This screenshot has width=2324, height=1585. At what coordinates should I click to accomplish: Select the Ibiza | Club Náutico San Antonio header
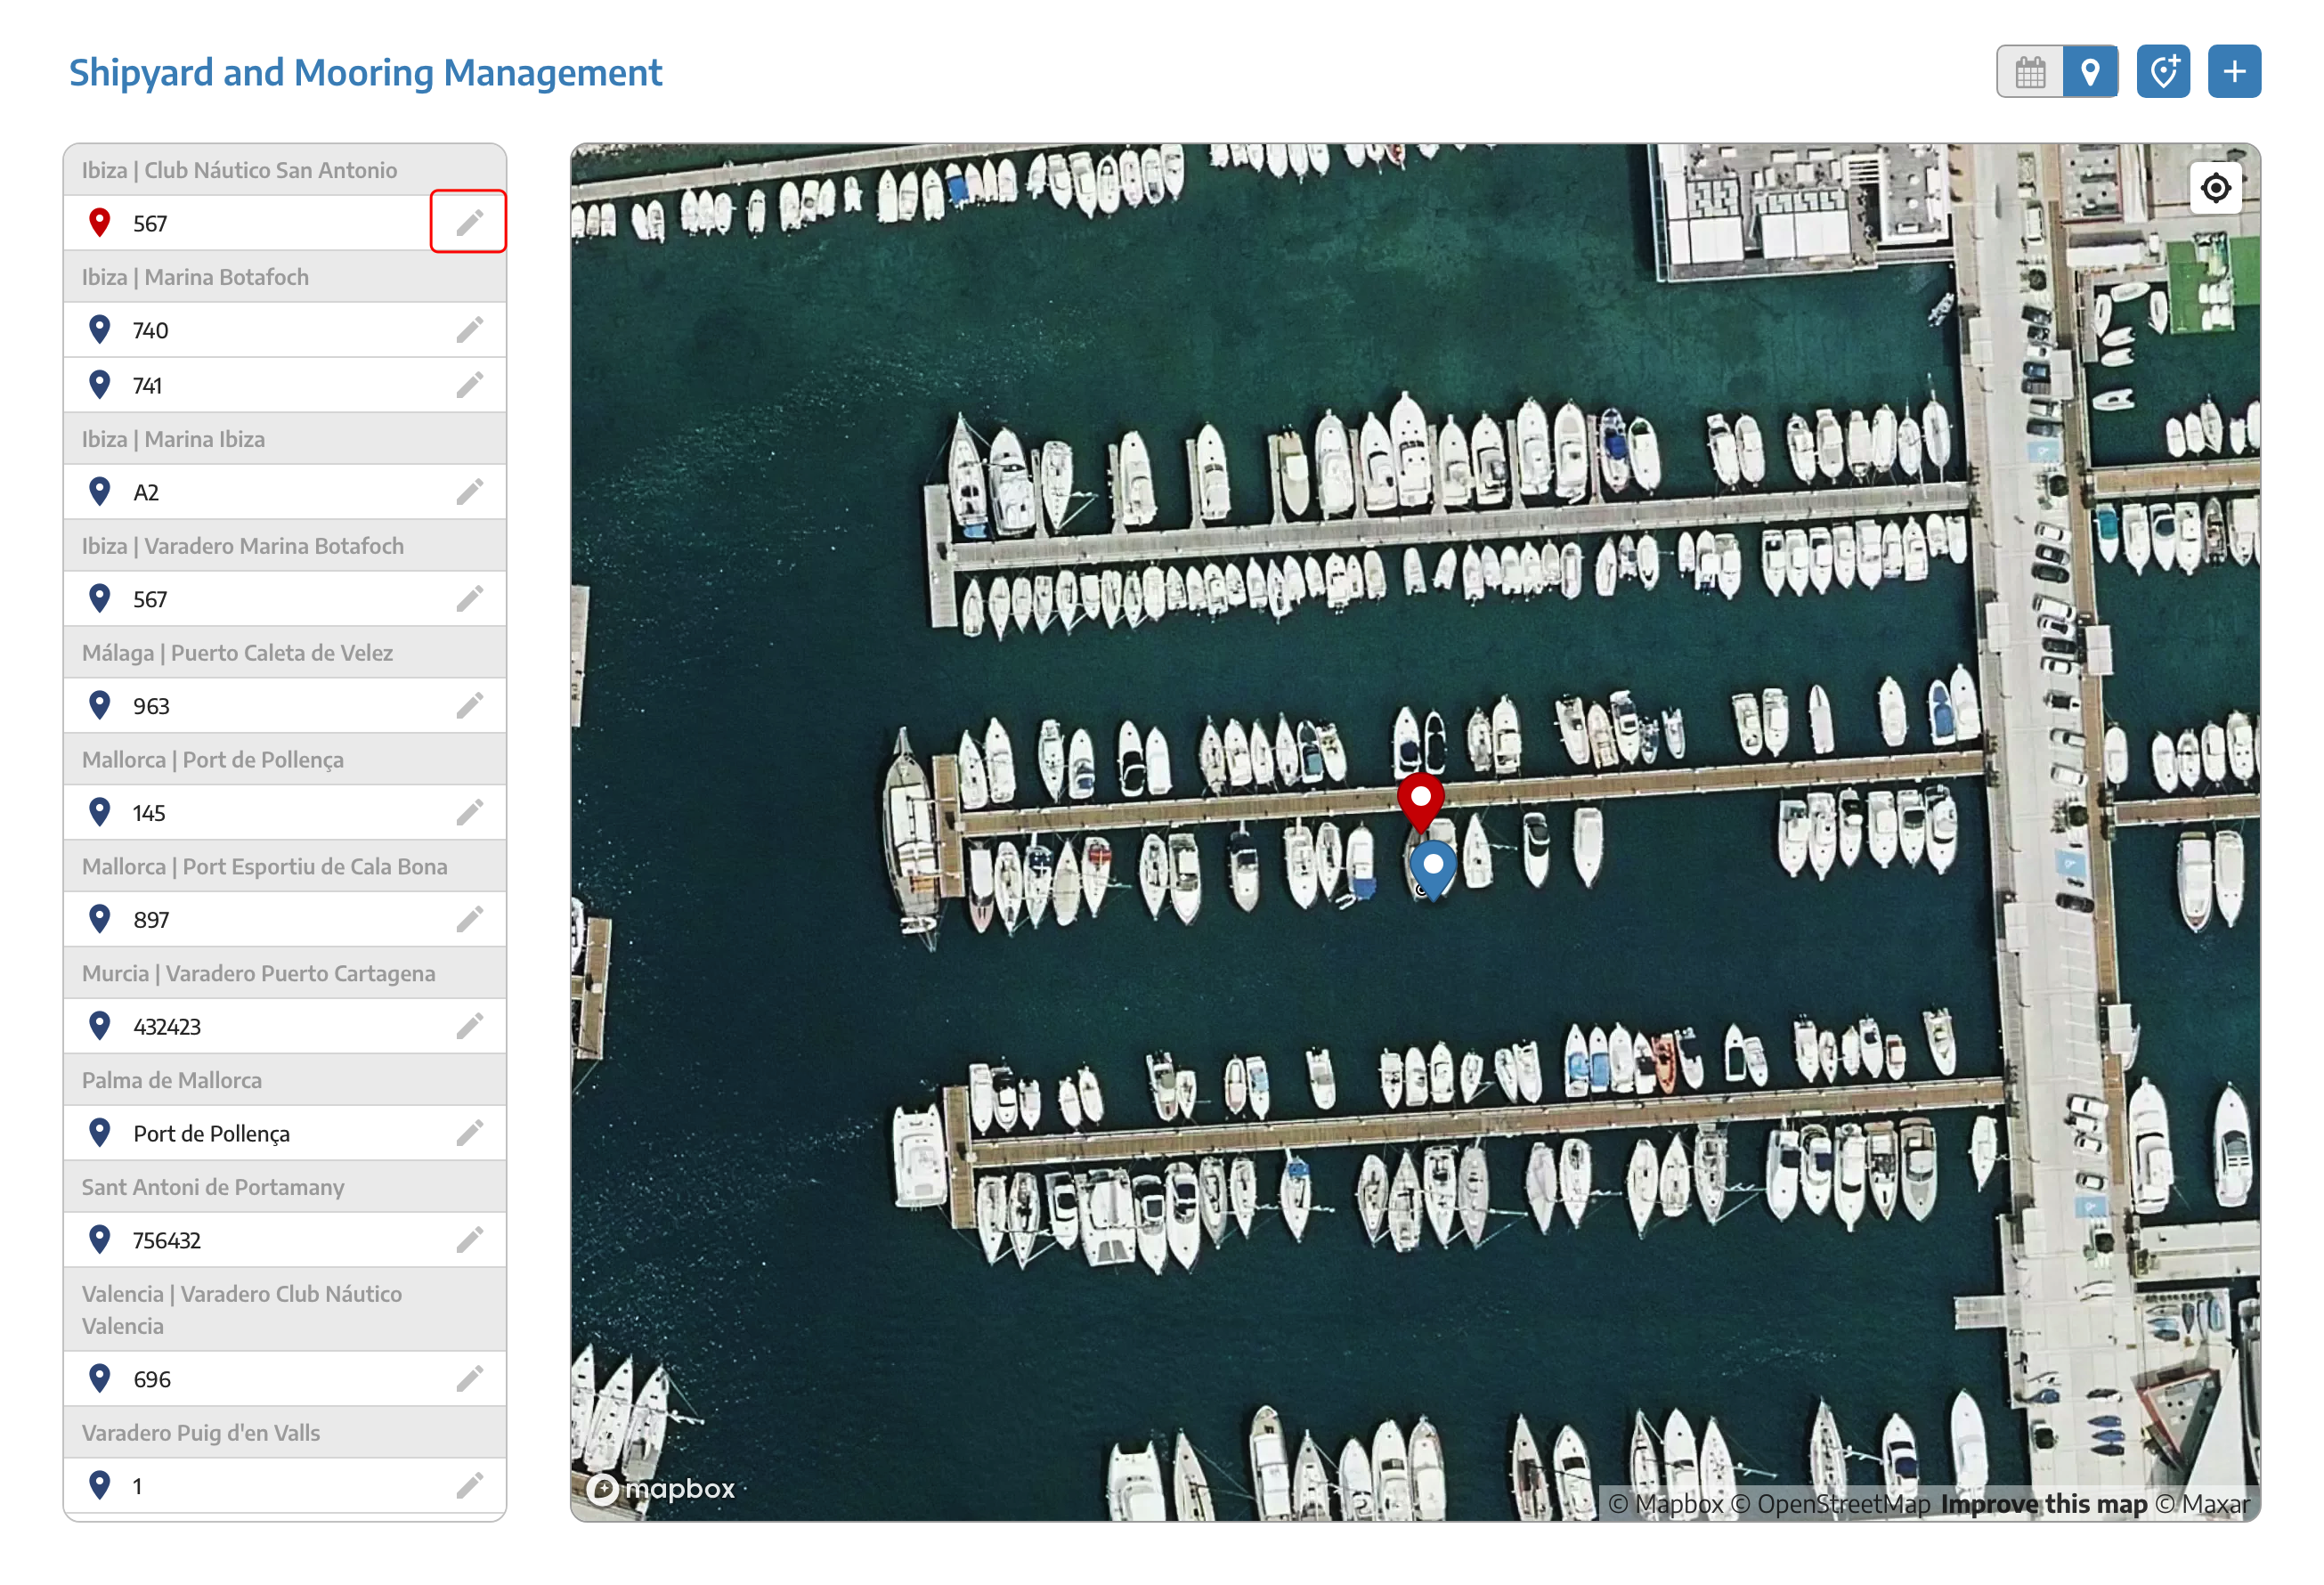[285, 170]
